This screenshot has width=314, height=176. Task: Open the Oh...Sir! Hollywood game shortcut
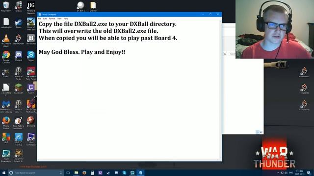pos(31,107)
